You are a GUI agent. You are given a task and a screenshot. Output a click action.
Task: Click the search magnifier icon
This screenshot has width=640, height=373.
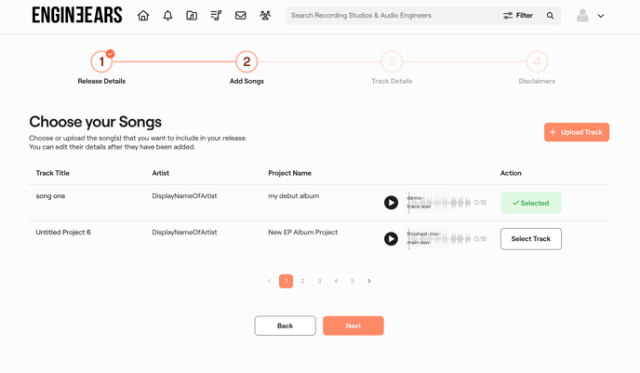pyautogui.click(x=550, y=16)
